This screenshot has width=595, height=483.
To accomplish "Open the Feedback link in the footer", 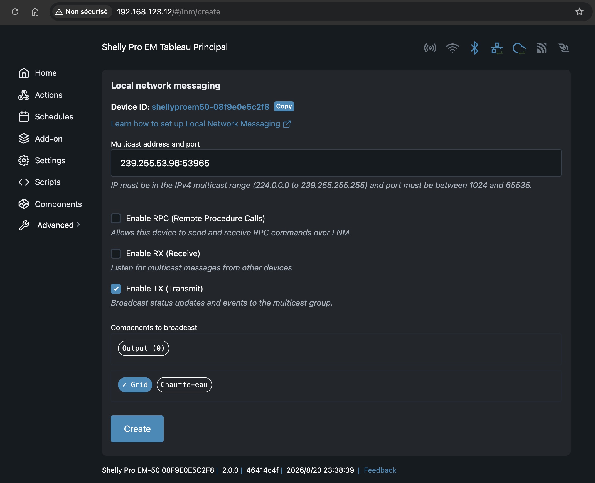I will click(x=380, y=470).
